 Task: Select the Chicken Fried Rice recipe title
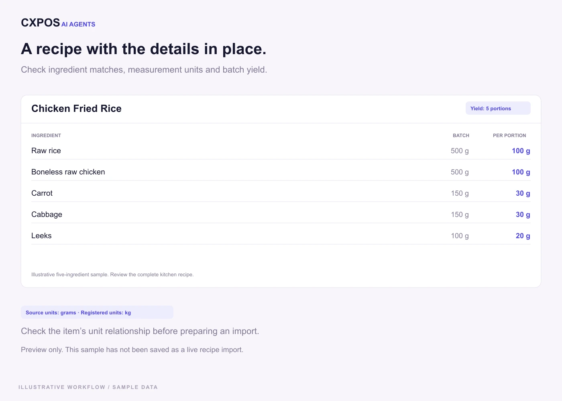(76, 109)
